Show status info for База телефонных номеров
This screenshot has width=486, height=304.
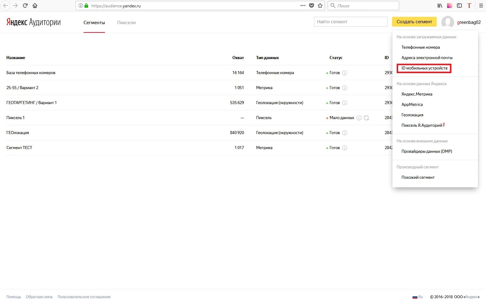pyautogui.click(x=345, y=73)
